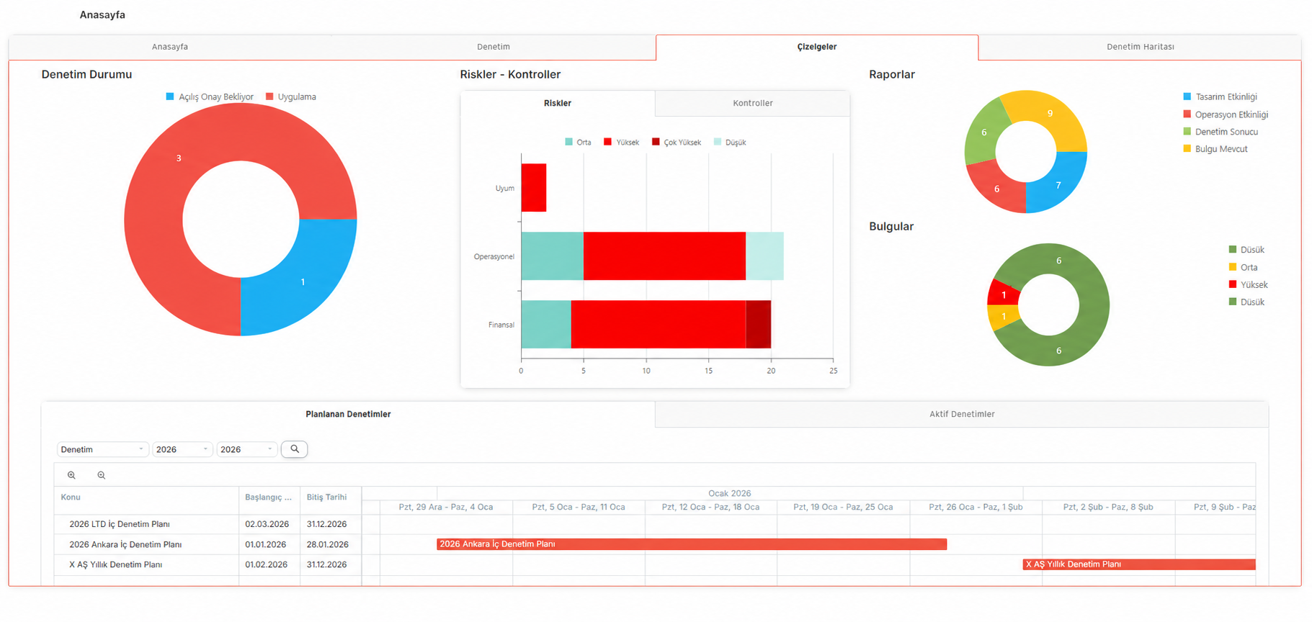The width and height of the screenshot is (1312, 622).
Task: Select the 2026 LTD İç Denetim Planı row
Action: (x=207, y=524)
